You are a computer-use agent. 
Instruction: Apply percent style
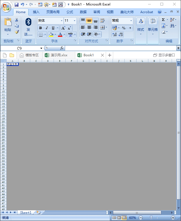(124, 28)
